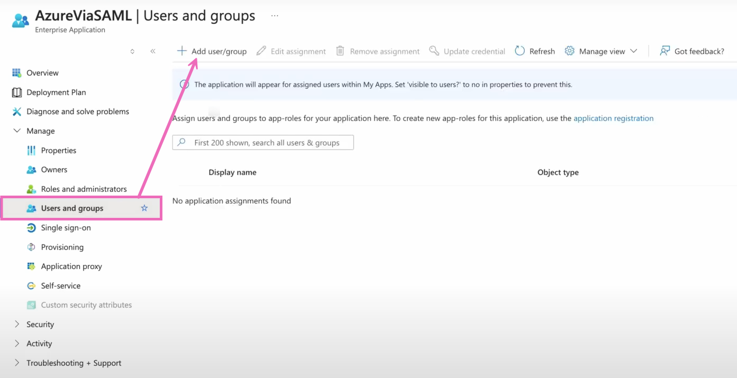This screenshot has width=737, height=378.
Task: Select Application proxy item
Action: (71, 266)
